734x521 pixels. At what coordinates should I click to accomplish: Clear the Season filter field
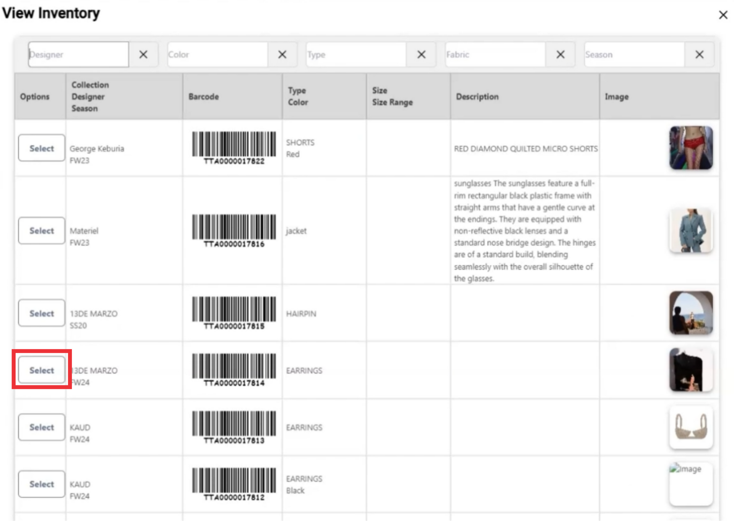(699, 55)
